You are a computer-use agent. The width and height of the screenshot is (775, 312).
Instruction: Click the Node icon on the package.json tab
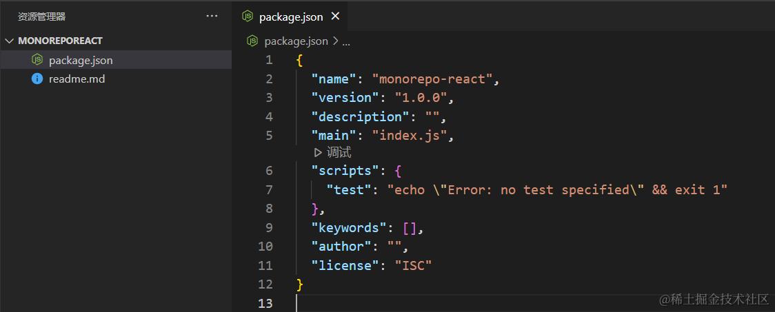pos(247,17)
